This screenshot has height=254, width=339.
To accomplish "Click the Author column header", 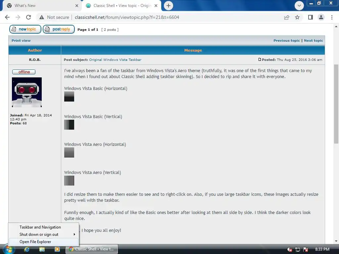I will click(x=35, y=50).
